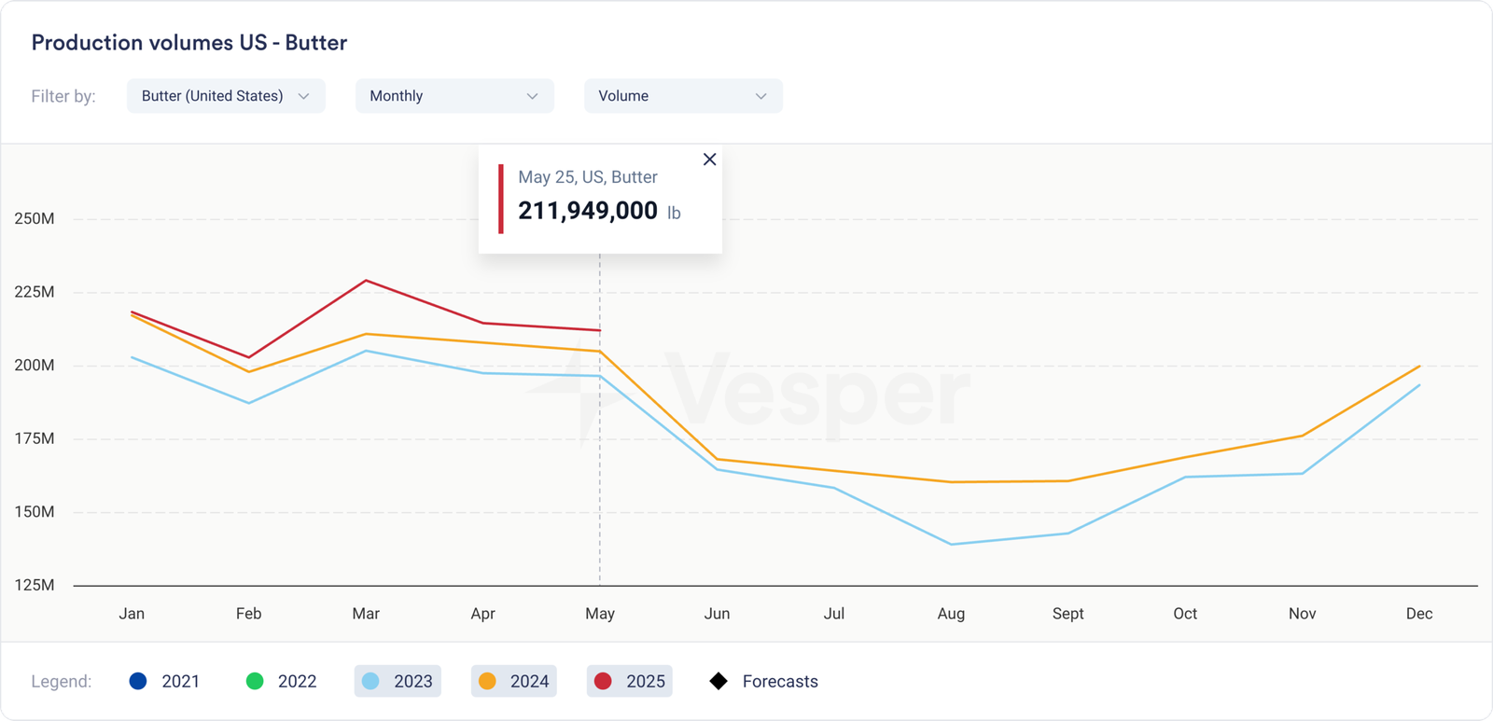
Task: Open the Butter (United States) dropdown
Action: [x=226, y=96]
